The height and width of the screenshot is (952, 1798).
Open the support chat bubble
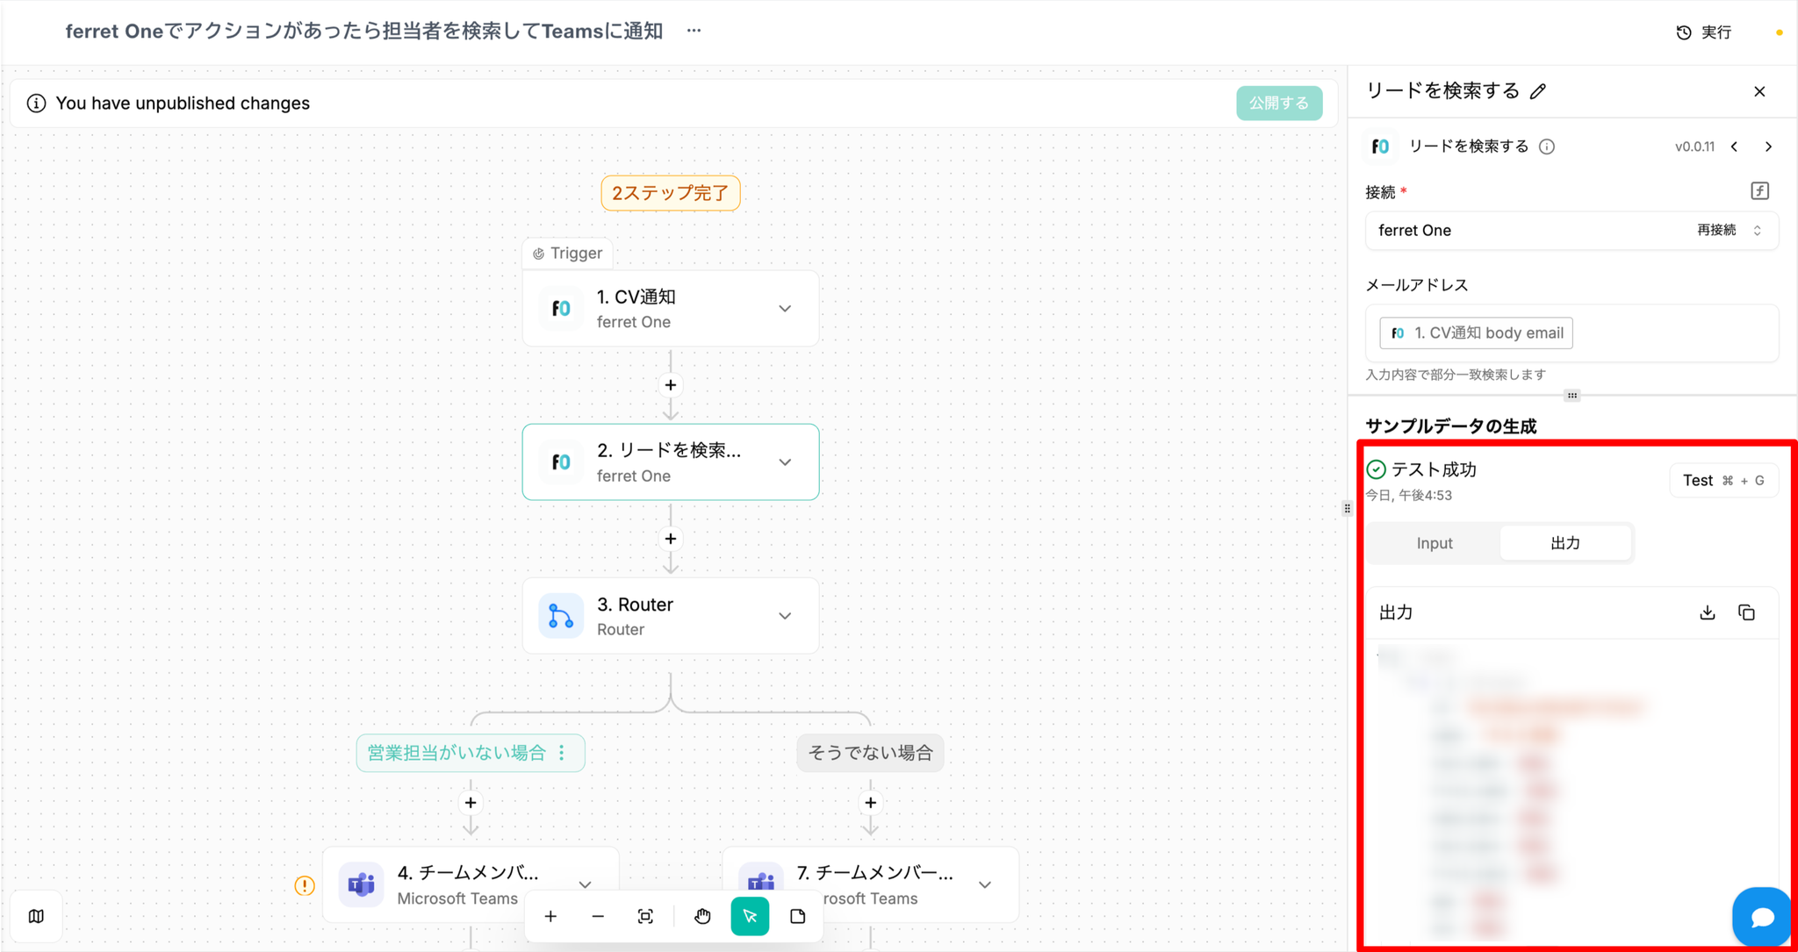pyautogui.click(x=1761, y=917)
